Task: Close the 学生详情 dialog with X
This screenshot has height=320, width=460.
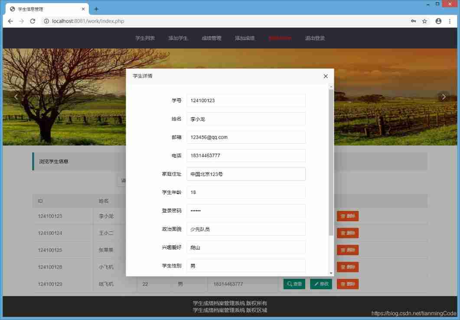Action: pos(326,76)
